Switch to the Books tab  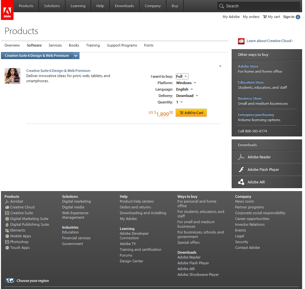point(74,45)
